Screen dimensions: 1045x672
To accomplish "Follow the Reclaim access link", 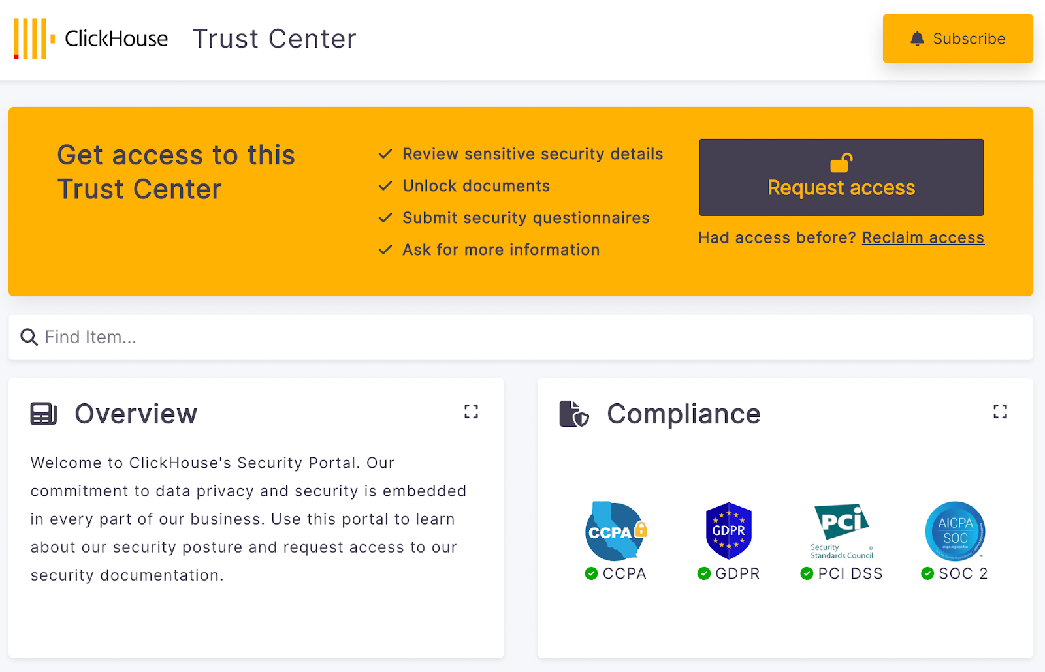I will pyautogui.click(x=922, y=238).
